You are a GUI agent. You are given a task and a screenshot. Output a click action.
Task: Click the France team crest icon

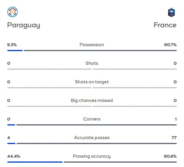[x=171, y=12]
